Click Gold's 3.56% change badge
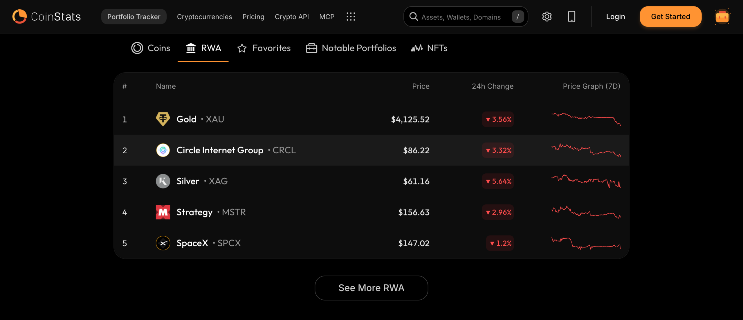This screenshot has height=320, width=743. [x=498, y=119]
